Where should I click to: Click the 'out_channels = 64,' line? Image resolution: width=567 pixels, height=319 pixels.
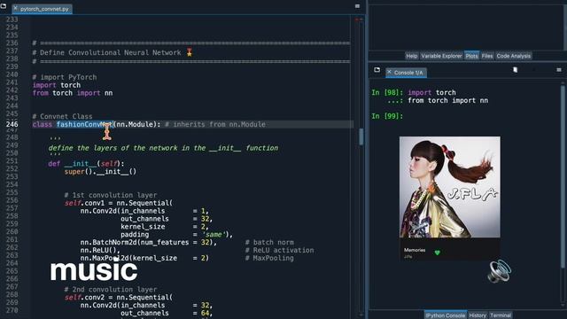167,313
